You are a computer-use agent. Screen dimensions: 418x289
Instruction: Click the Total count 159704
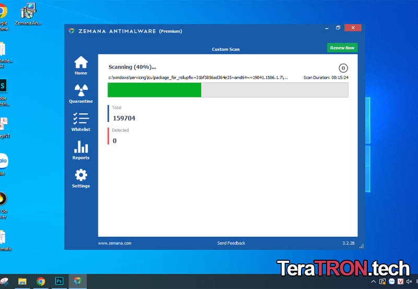124,118
